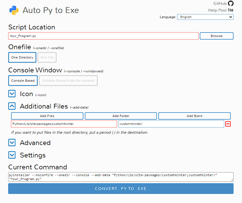The width and height of the screenshot is (242, 203).
Task: Select the One Directory option
Action: click(22, 57)
